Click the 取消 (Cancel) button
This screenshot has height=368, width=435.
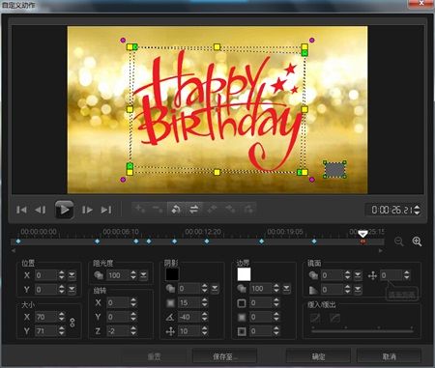click(389, 356)
